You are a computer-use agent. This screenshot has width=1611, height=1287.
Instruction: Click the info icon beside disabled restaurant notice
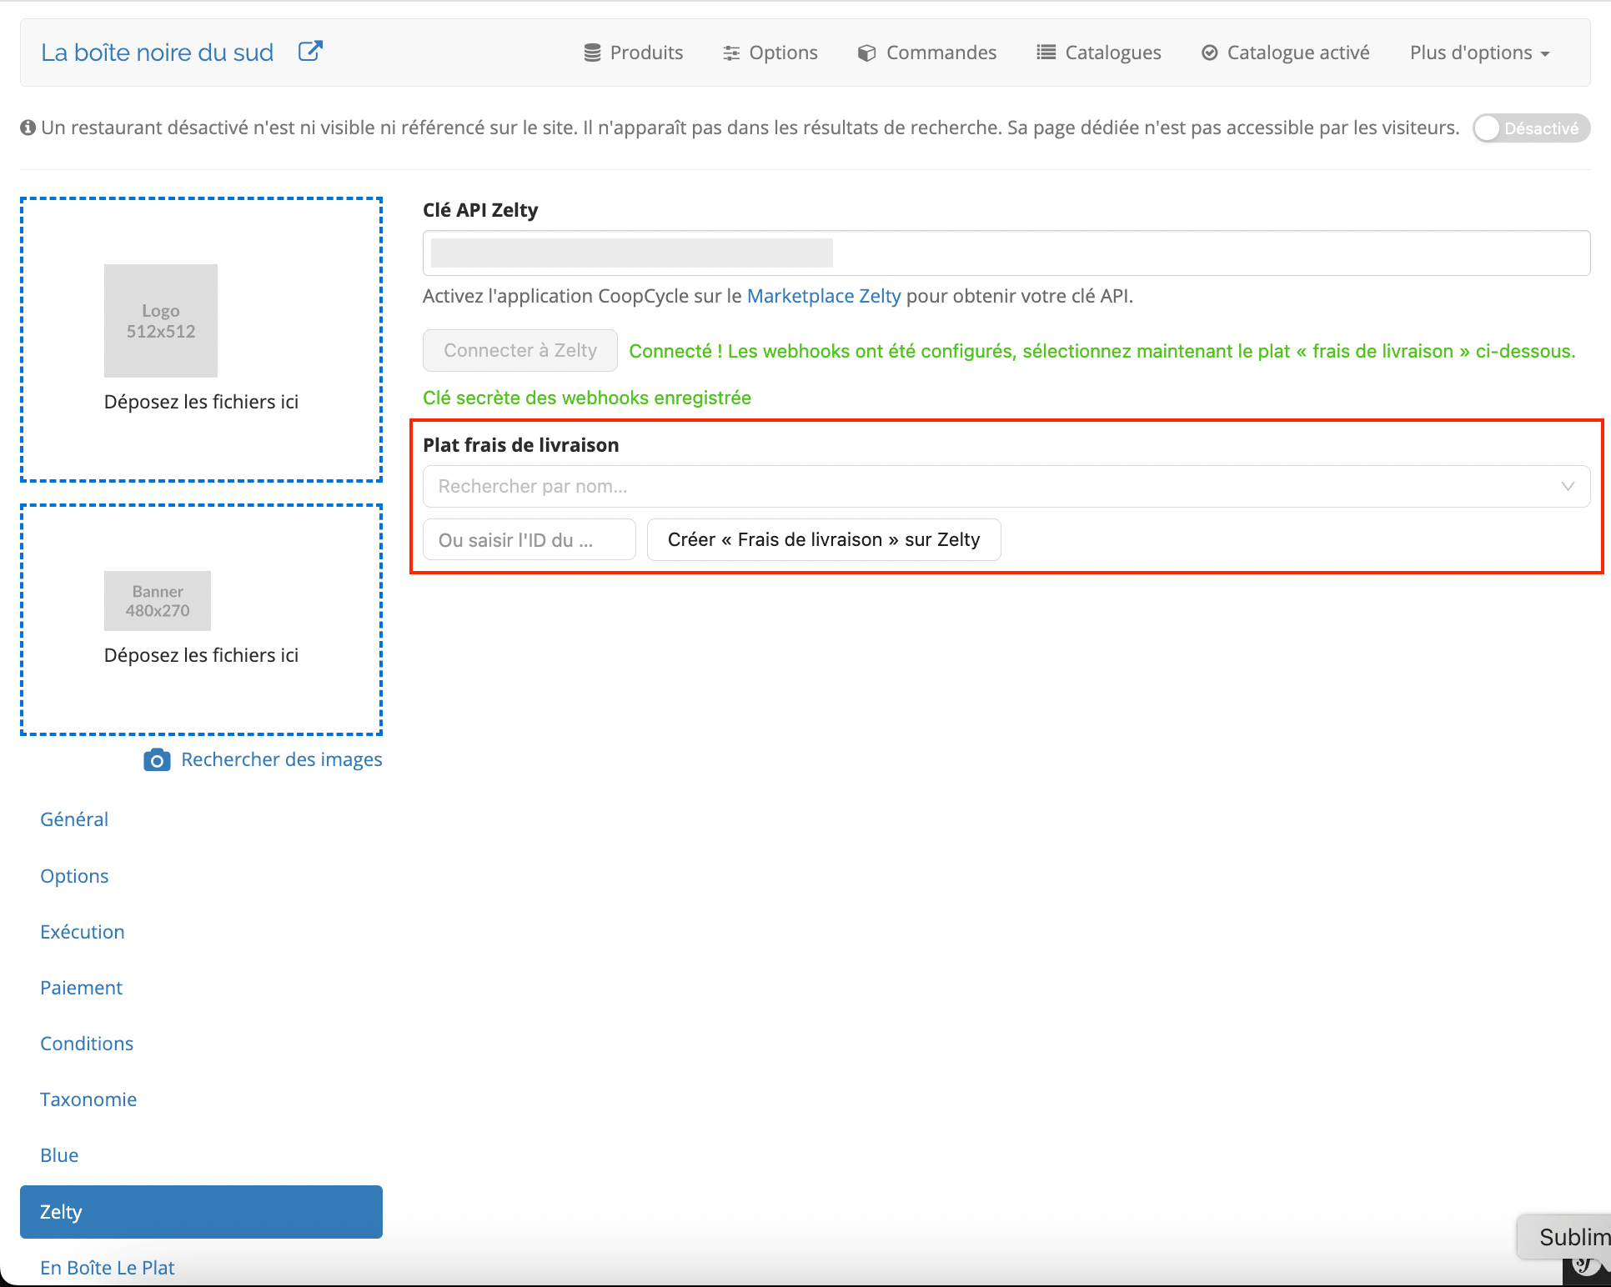(28, 128)
